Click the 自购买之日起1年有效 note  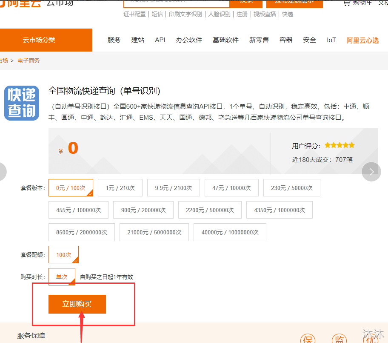coord(107,277)
